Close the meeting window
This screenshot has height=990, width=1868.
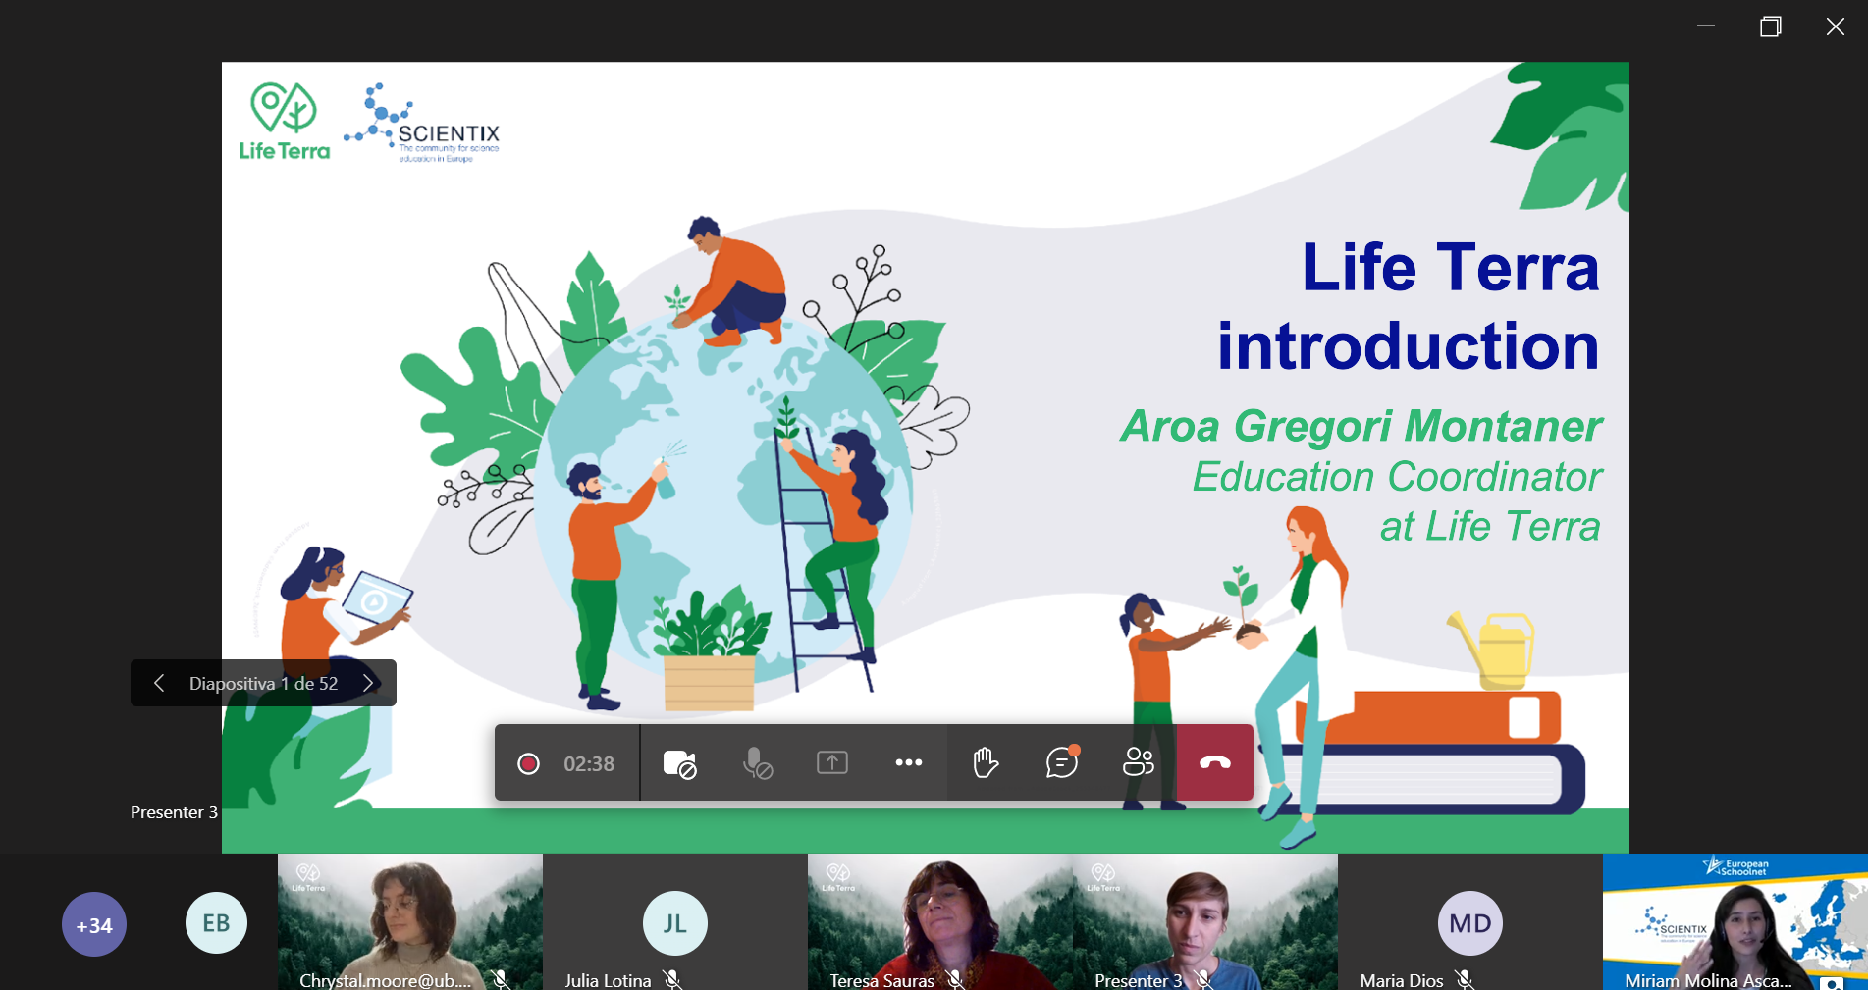[1835, 26]
